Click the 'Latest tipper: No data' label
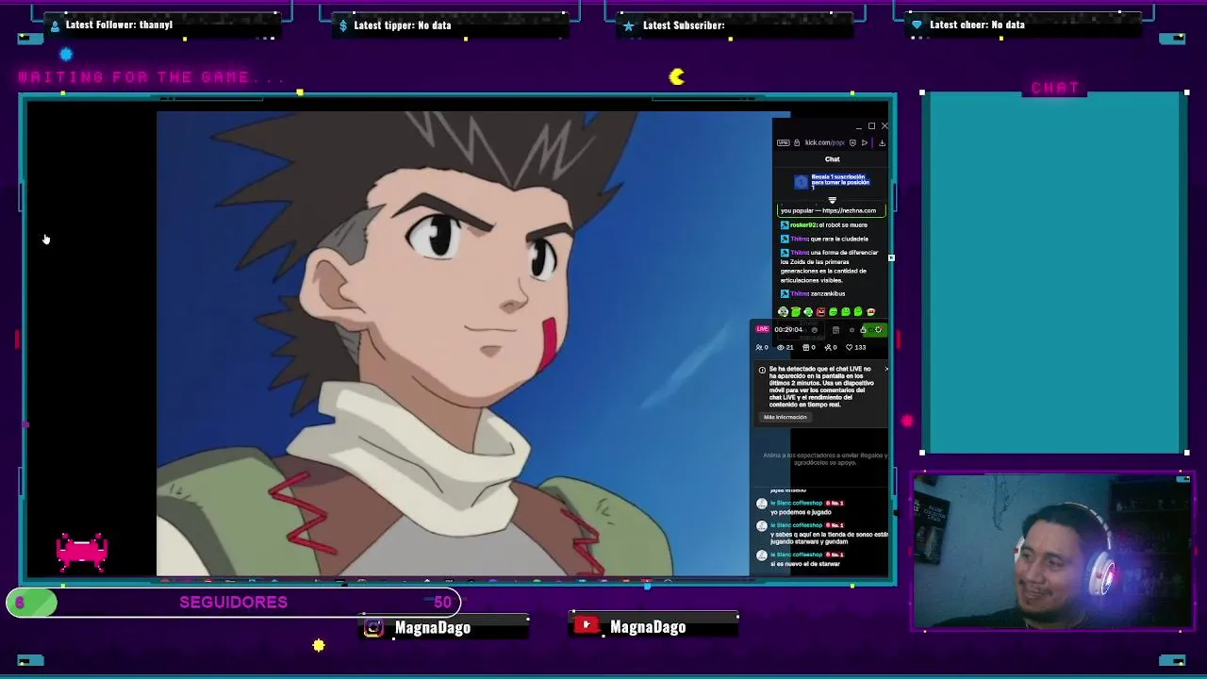1207x679 pixels. tap(402, 25)
